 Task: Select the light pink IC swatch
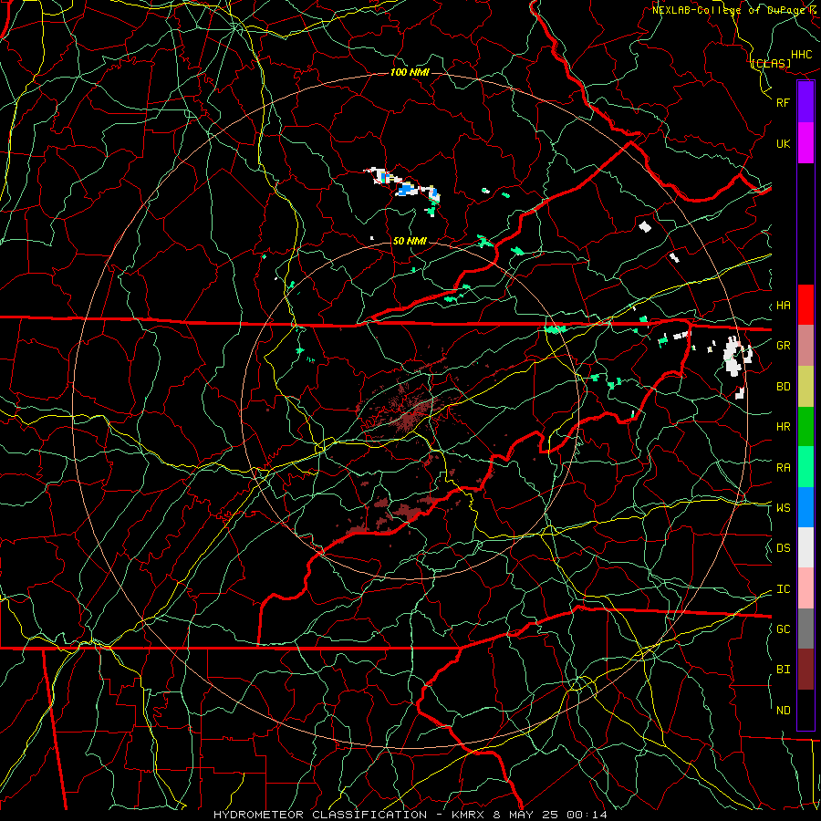click(805, 588)
